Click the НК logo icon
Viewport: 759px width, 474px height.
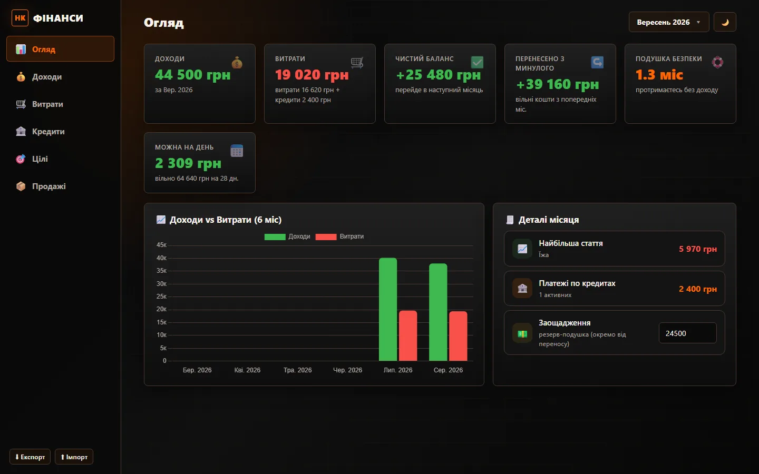click(20, 18)
